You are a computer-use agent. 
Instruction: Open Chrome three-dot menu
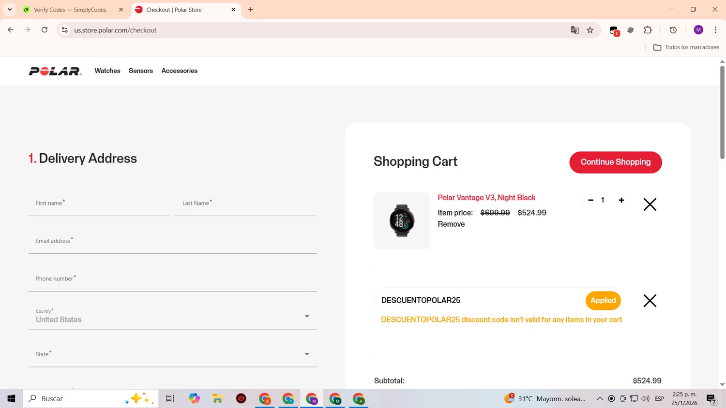(x=715, y=30)
